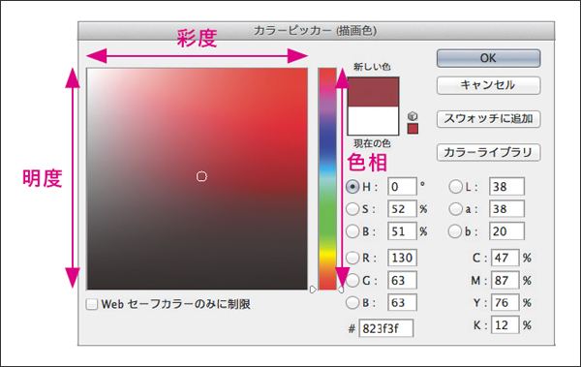581x367 pixels.
Task: Click the left hue slider triangle handle
Action: coord(313,290)
